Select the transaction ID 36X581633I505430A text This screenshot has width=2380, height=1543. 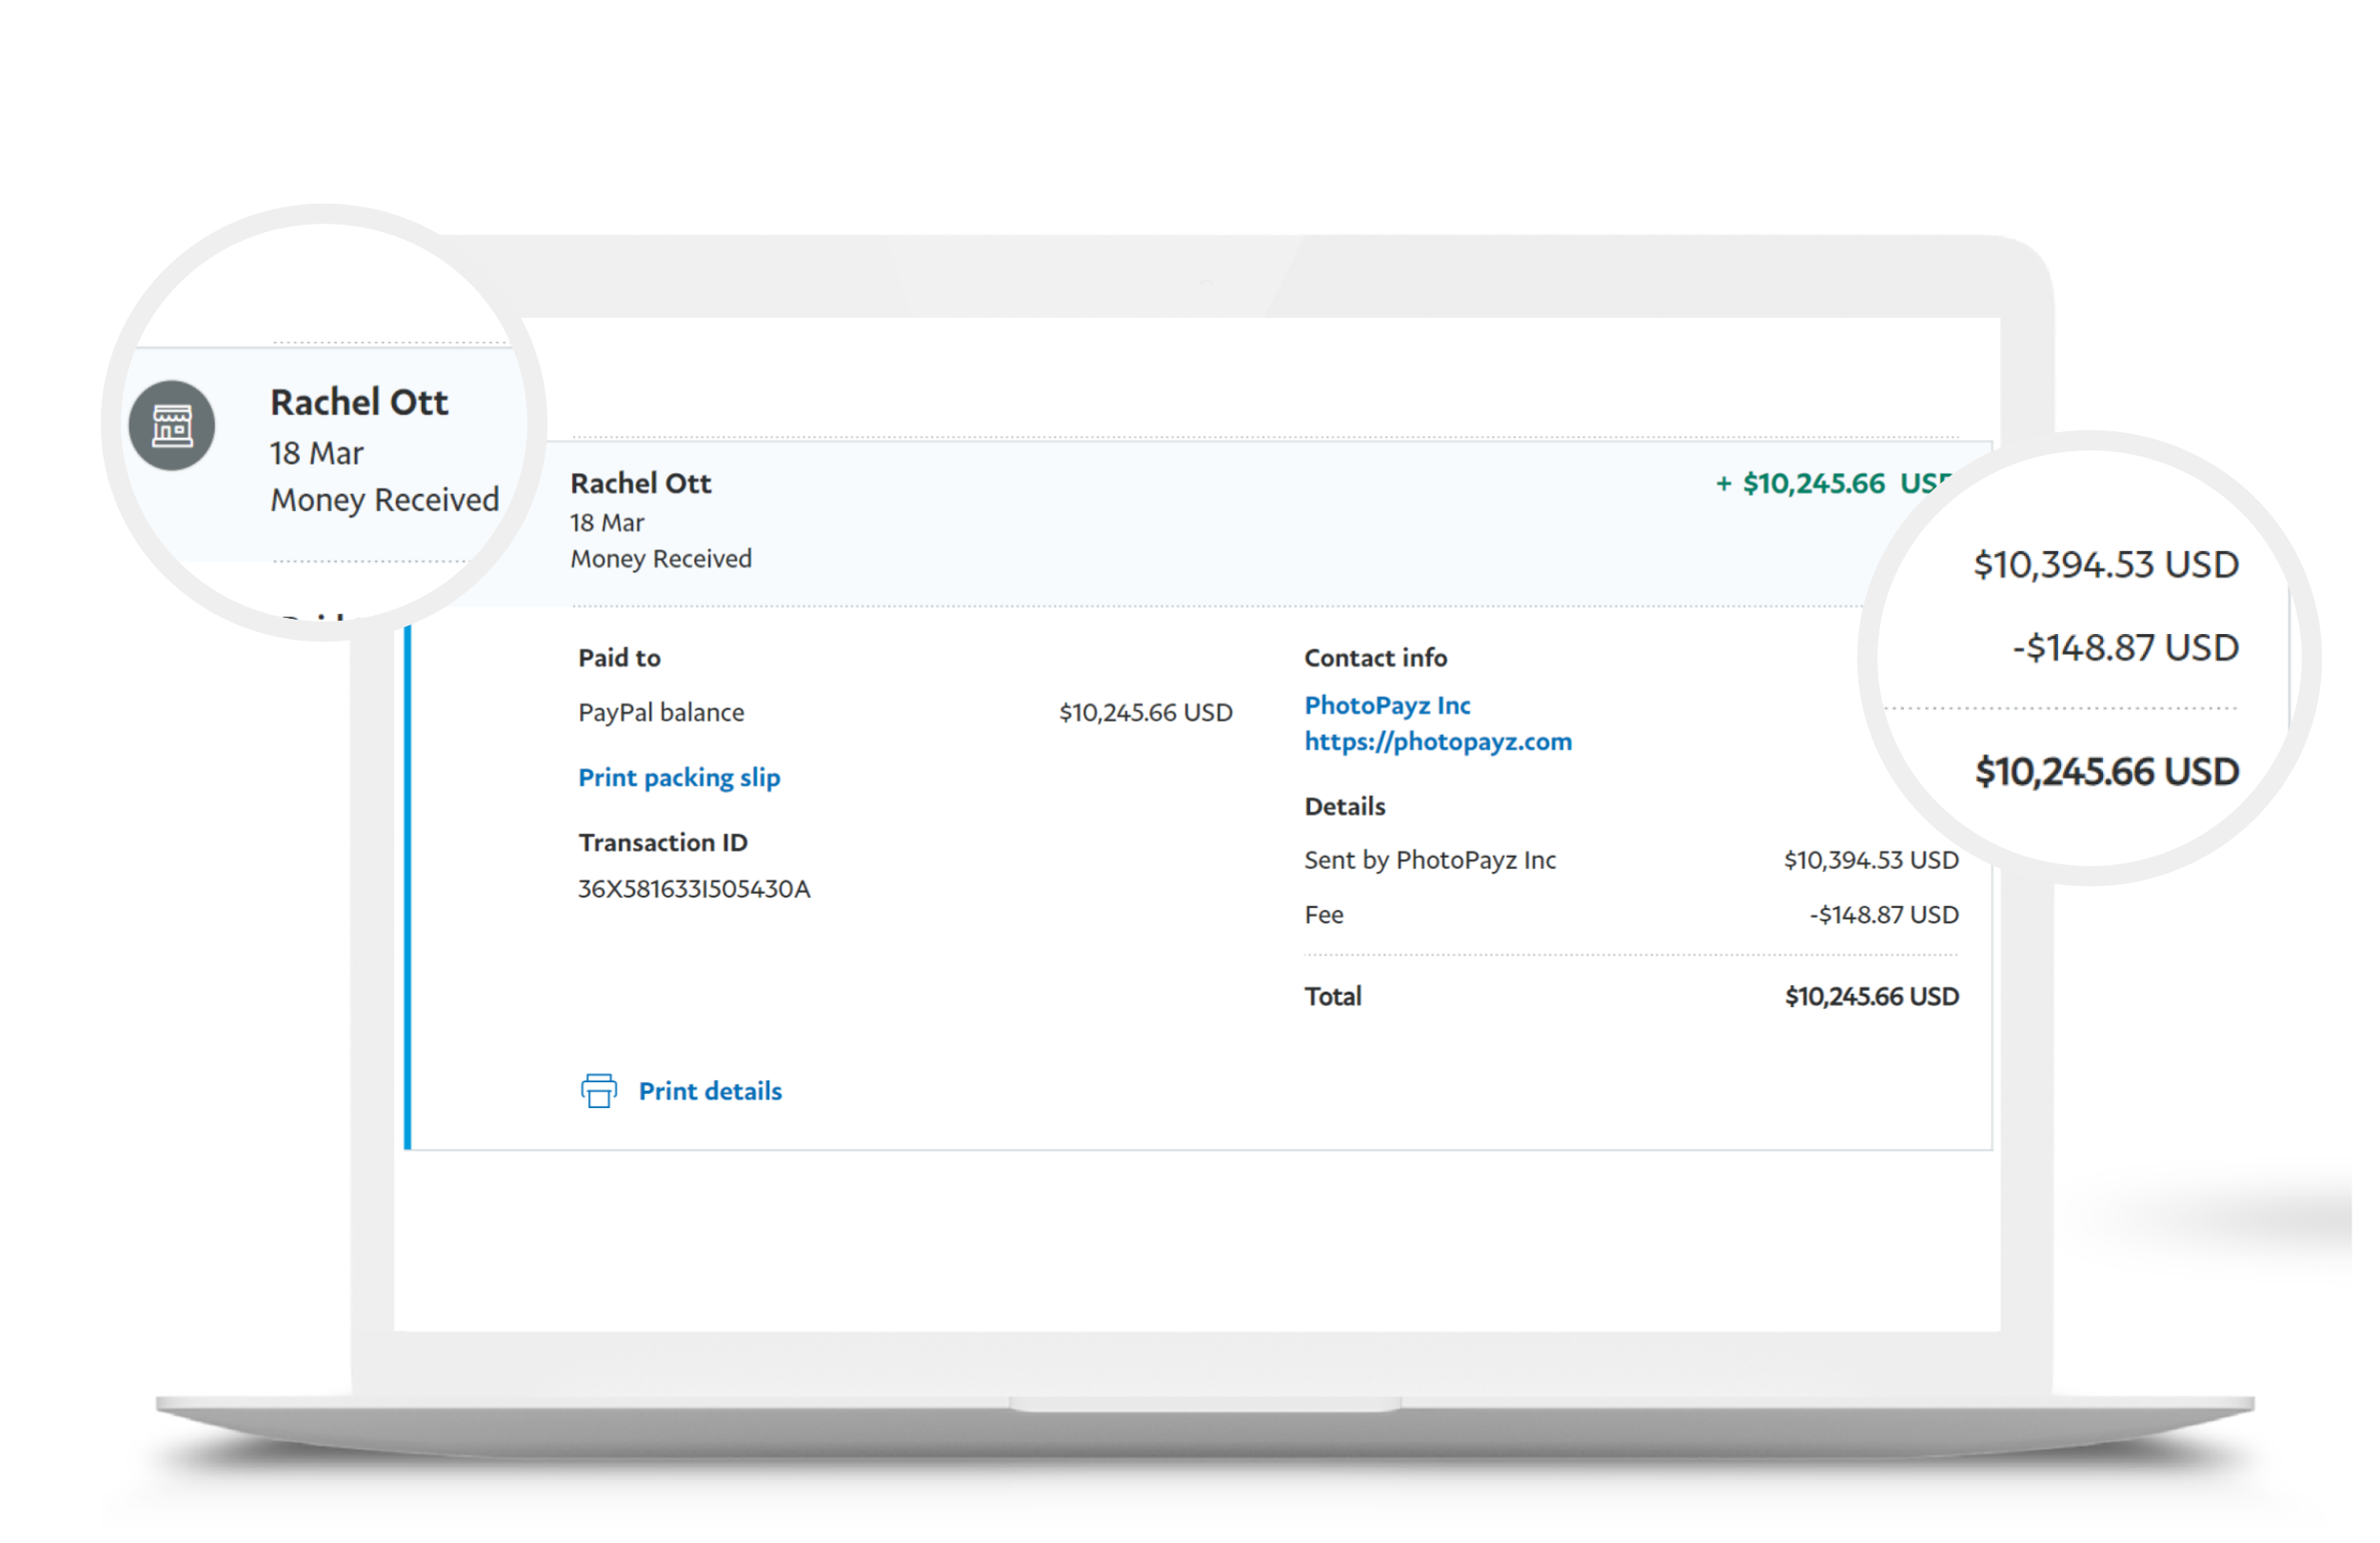[693, 889]
